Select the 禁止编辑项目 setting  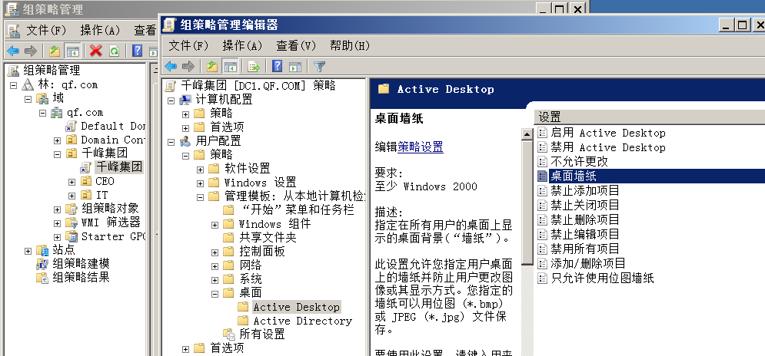pos(585,234)
